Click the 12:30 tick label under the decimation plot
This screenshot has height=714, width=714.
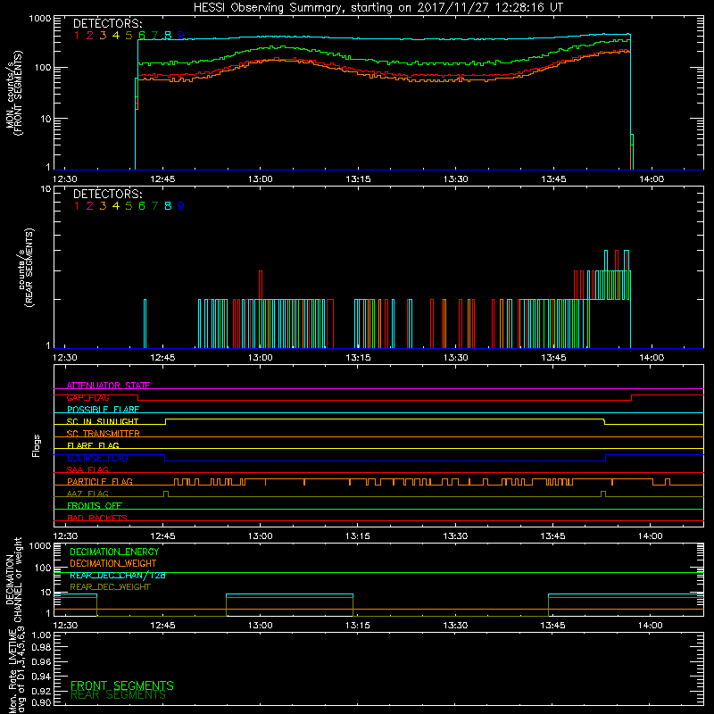coord(65,626)
